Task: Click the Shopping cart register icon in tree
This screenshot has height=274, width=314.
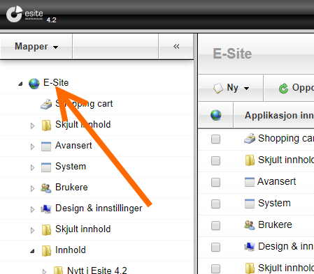Action: (46, 105)
